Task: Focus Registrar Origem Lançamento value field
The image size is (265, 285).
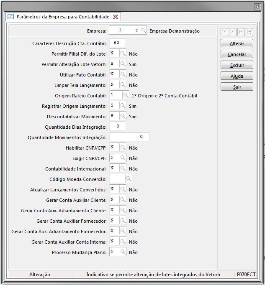Action: click(x=115, y=106)
